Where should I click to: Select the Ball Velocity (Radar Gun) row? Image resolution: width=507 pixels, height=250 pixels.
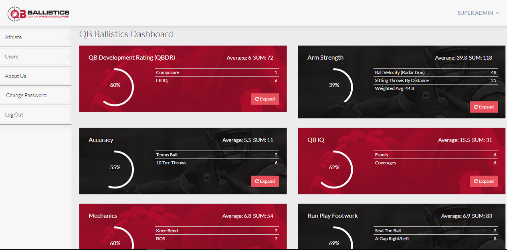point(435,72)
